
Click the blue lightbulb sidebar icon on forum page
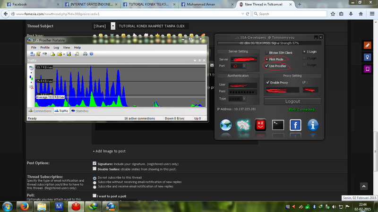coord(368,57)
